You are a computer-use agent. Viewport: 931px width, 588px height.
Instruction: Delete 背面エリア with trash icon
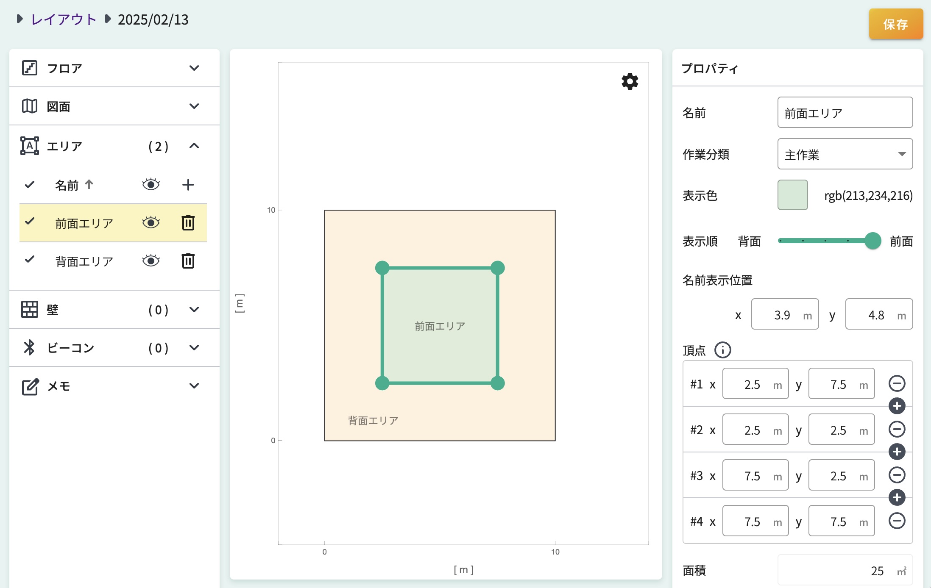click(x=188, y=261)
